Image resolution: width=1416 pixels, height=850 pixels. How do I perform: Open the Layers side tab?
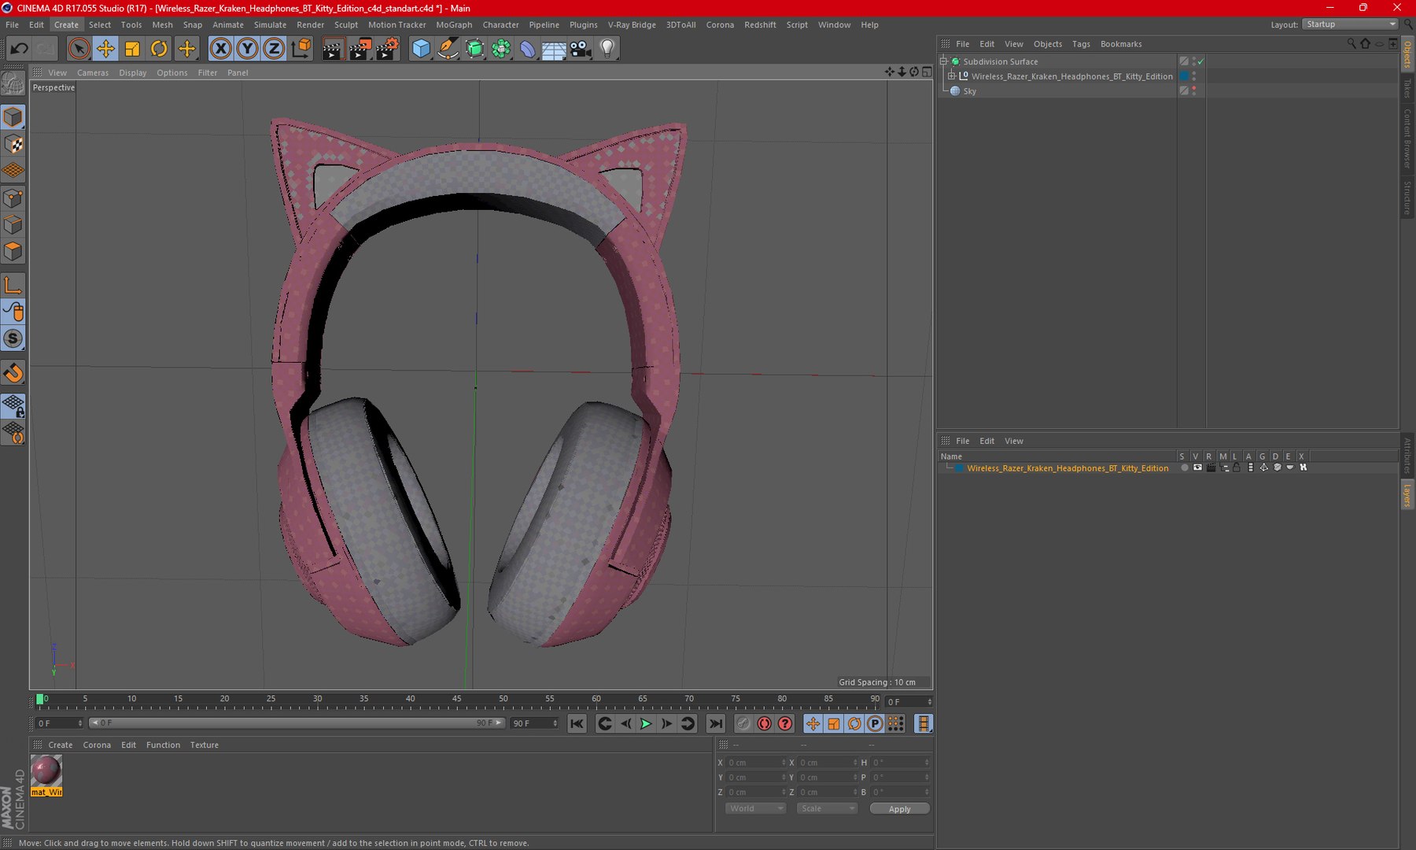point(1407,496)
